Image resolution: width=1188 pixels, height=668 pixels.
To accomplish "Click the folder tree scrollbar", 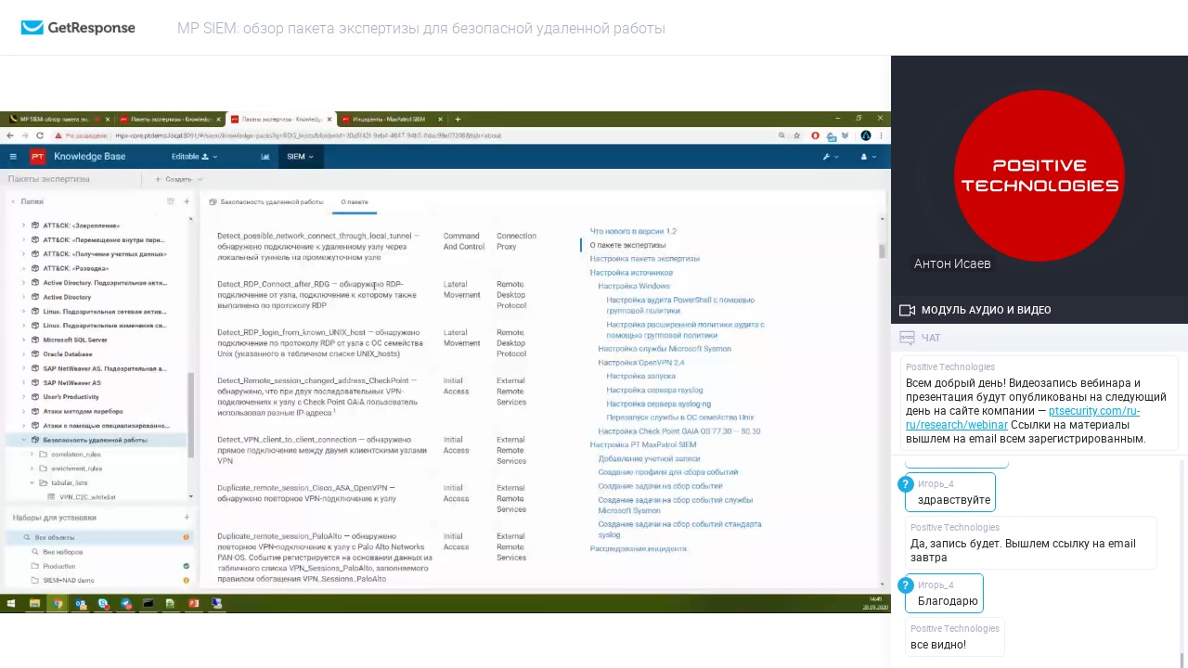I will (191, 415).
